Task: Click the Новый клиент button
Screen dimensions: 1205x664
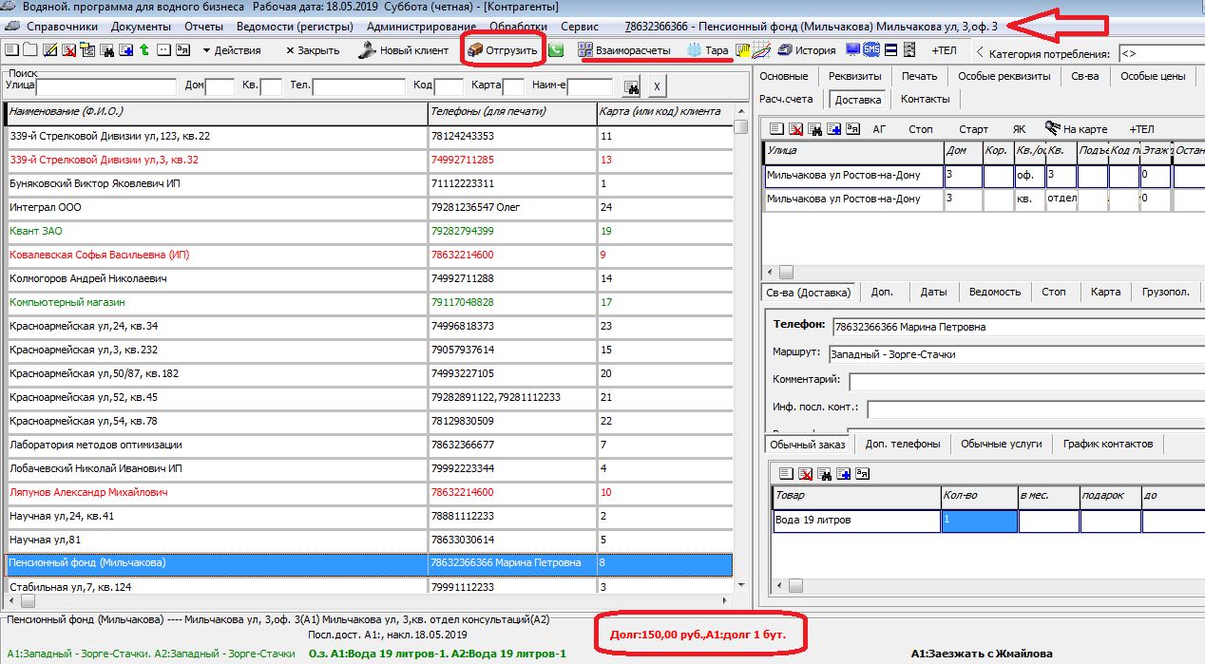Action: click(x=405, y=50)
